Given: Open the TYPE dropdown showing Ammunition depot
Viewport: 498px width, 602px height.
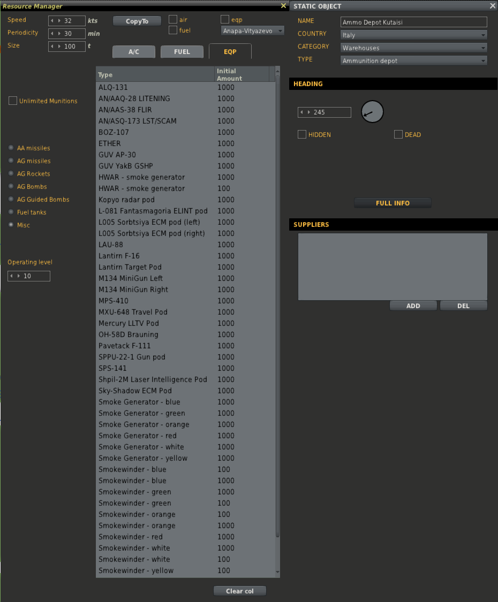Looking at the screenshot, I should [414, 60].
